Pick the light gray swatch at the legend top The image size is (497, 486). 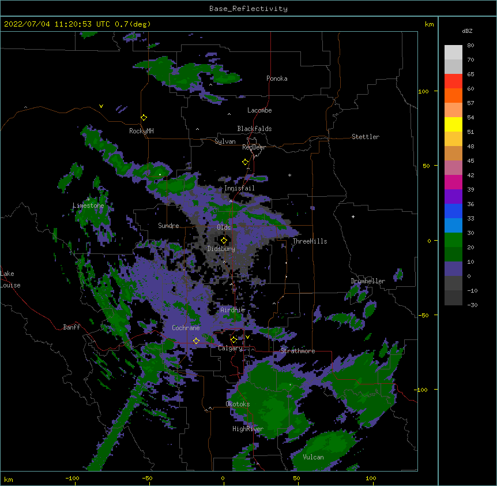pyautogui.click(x=453, y=52)
